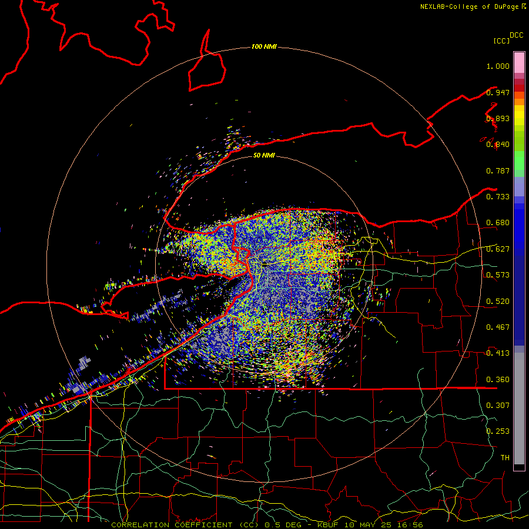This screenshot has width=529, height=529.
Task: Click the TH threshold label on the scale
Action: pos(505,458)
